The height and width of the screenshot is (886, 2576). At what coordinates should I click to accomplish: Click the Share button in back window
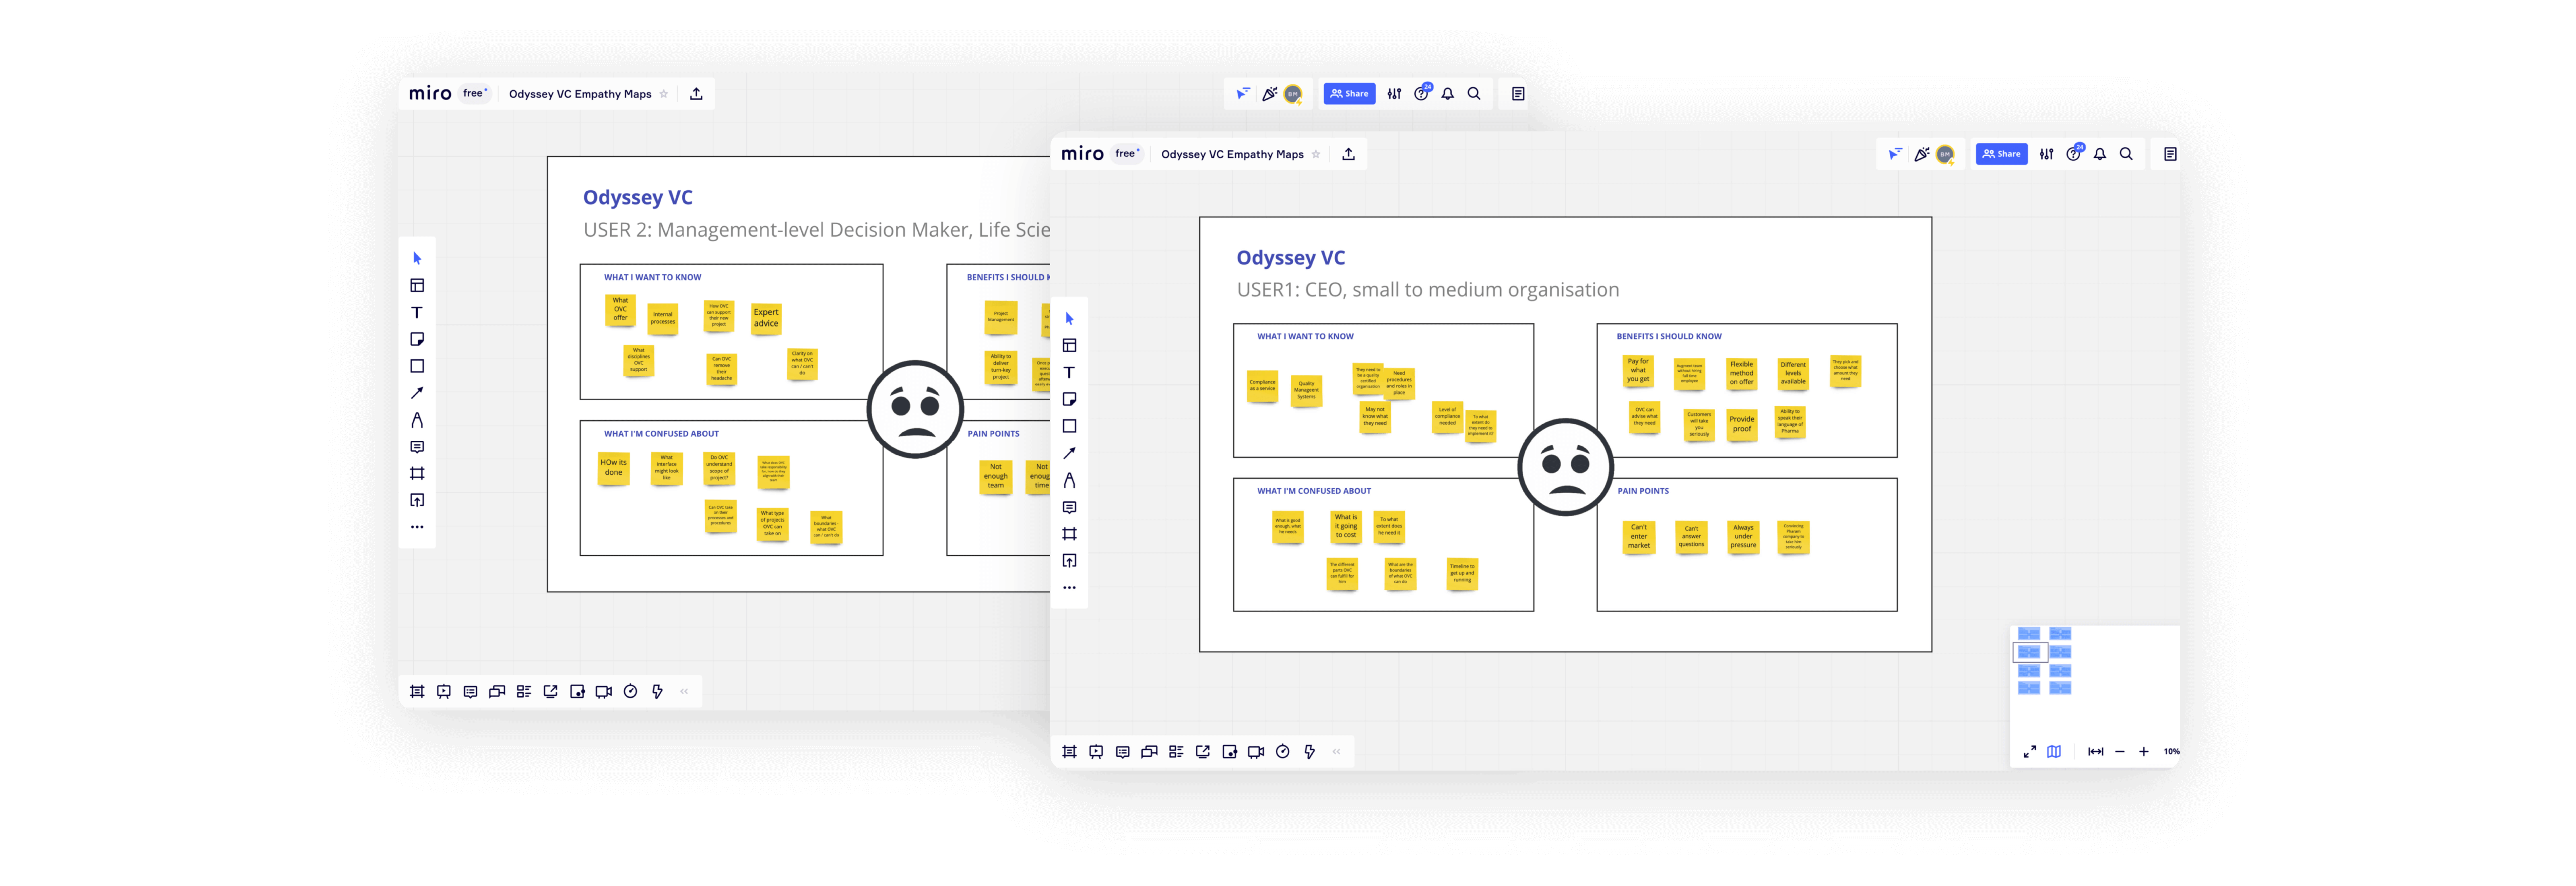[x=1349, y=94]
